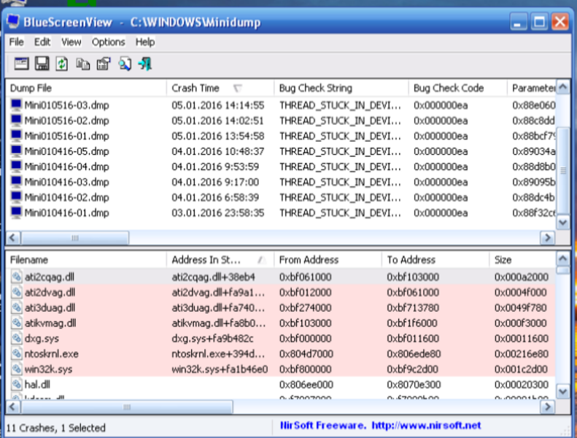Viewport: 577px width, 438px height.
Task: Click the 0x804d7000 from address cell
Action: pyautogui.click(x=306, y=353)
